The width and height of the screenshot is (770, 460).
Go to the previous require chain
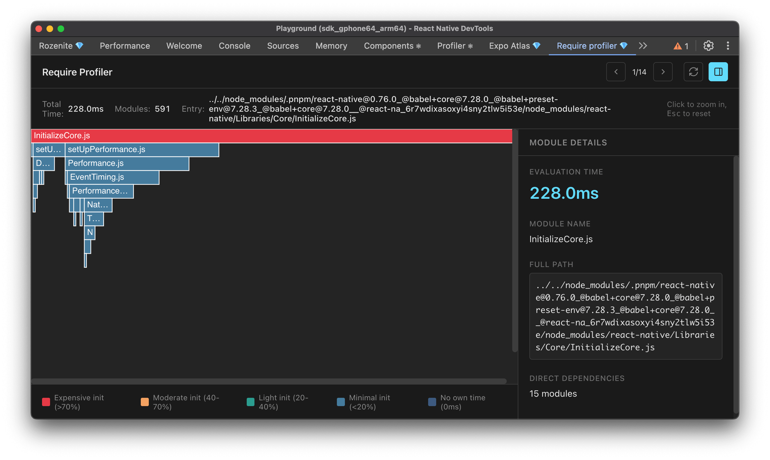(616, 72)
